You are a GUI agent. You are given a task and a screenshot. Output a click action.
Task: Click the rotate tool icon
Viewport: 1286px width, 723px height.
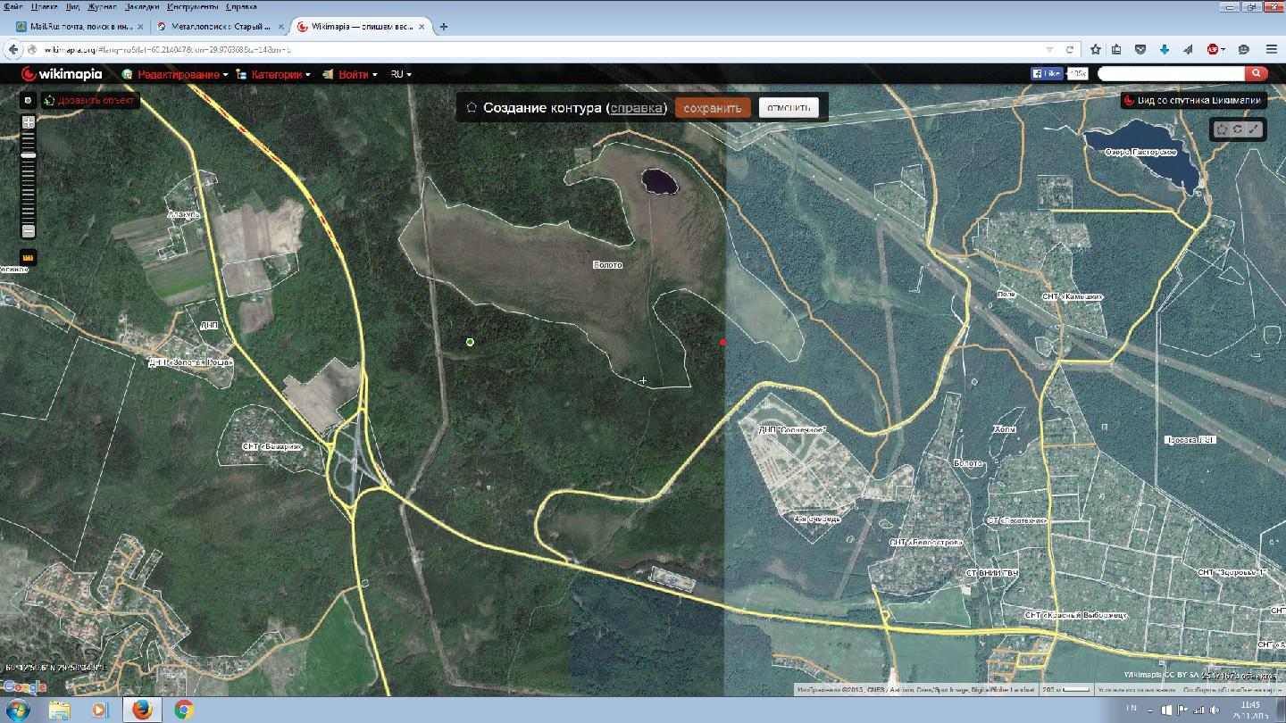pos(1238,129)
